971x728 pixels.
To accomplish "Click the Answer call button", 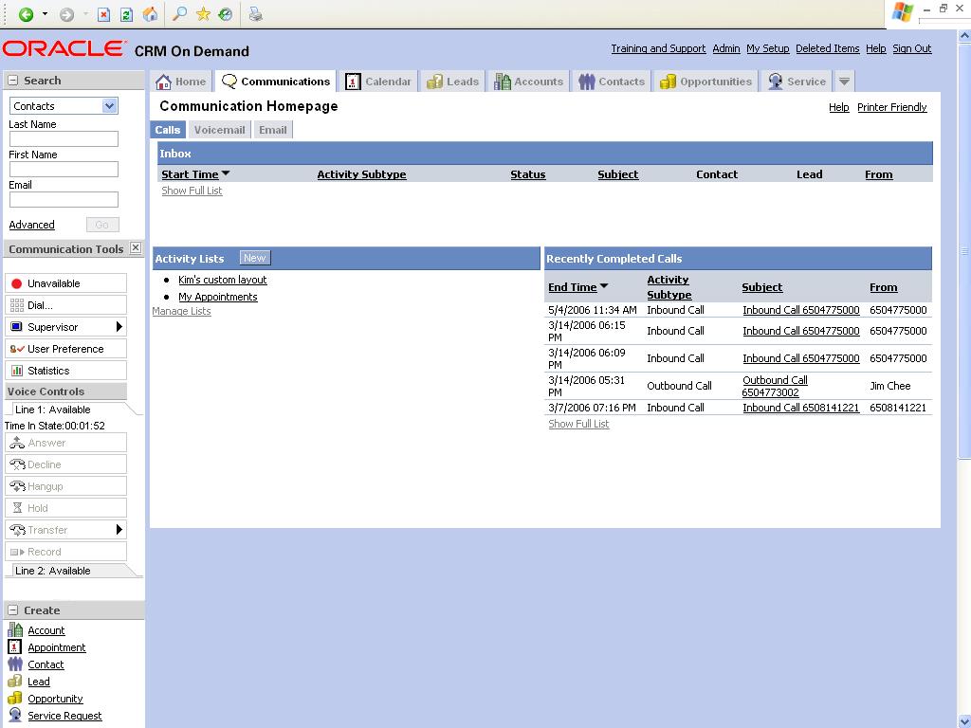I will (65, 443).
